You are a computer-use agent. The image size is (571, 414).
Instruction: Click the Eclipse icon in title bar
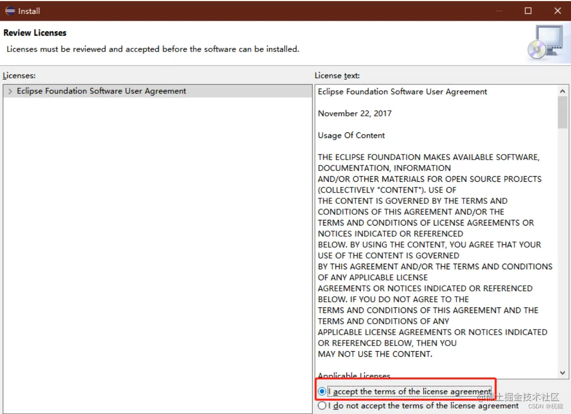pyautogui.click(x=10, y=11)
